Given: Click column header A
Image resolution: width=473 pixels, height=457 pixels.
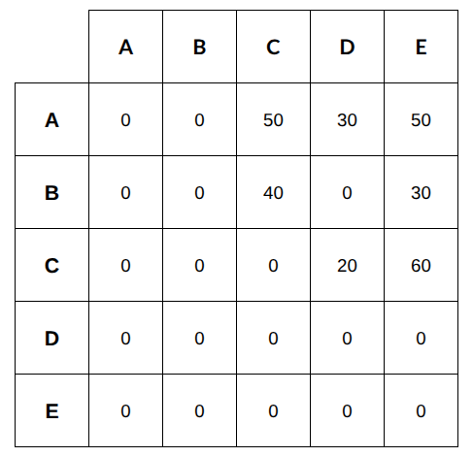Looking at the screenshot, I should point(125,47).
